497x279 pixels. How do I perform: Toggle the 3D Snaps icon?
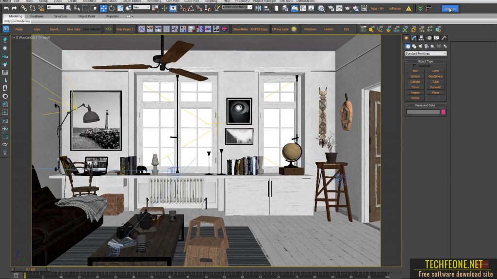pyautogui.click(x=182, y=9)
